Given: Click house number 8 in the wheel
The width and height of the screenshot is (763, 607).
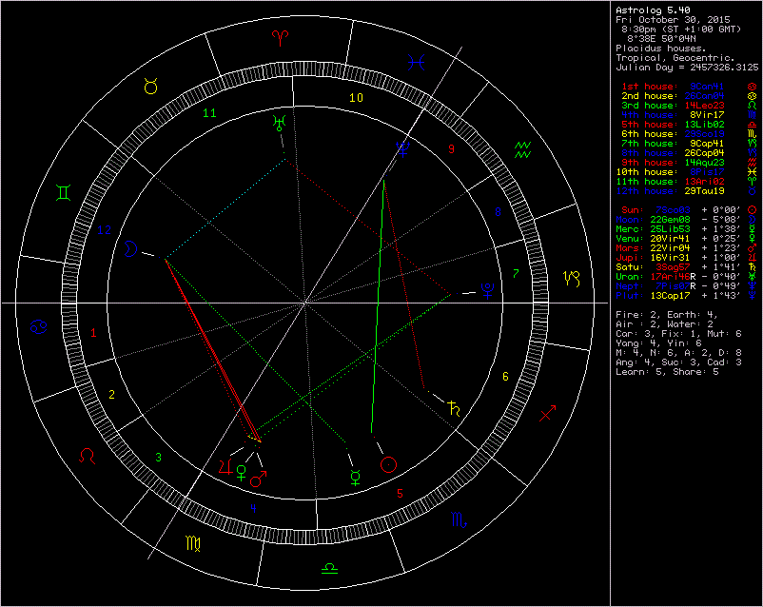Looking at the screenshot, I should tap(498, 211).
